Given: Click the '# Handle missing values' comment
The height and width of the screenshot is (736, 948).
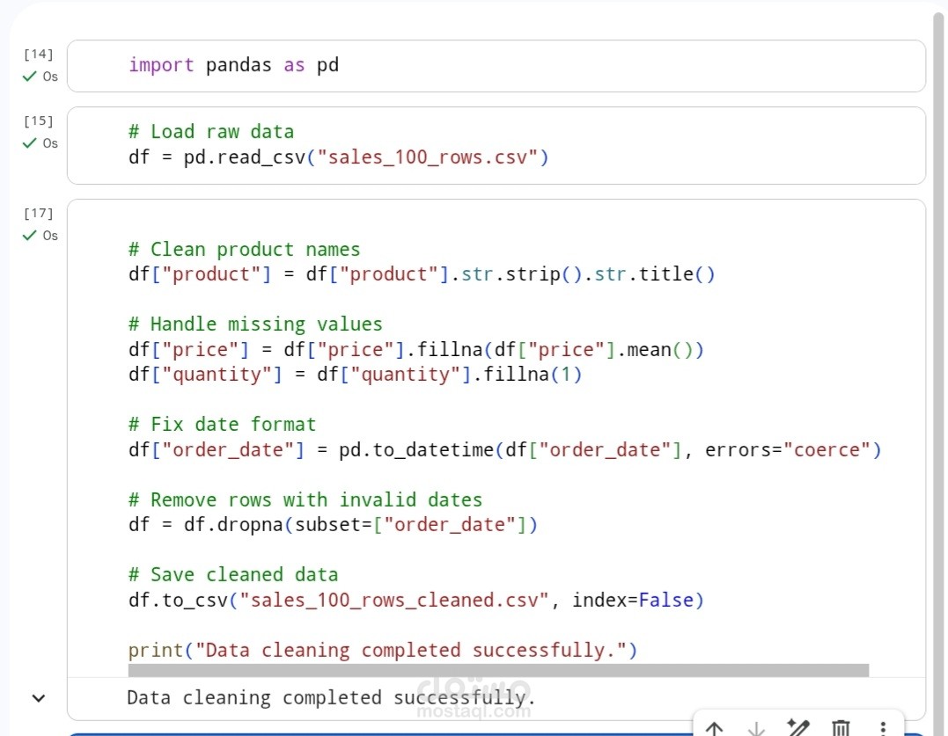Looking at the screenshot, I should 255,324.
